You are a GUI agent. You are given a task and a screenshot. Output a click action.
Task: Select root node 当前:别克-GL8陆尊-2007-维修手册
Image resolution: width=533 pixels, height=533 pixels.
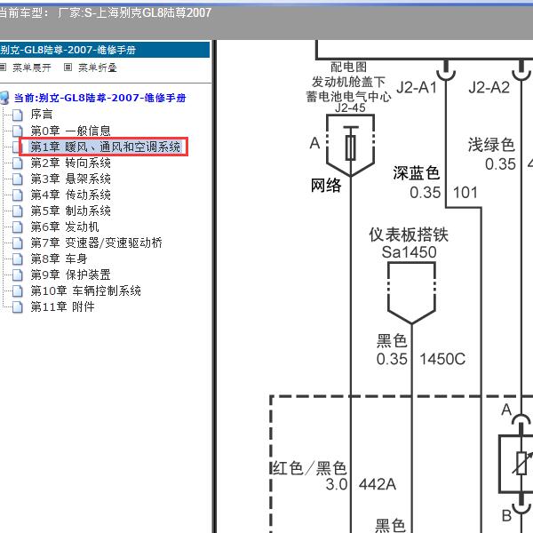point(99,98)
